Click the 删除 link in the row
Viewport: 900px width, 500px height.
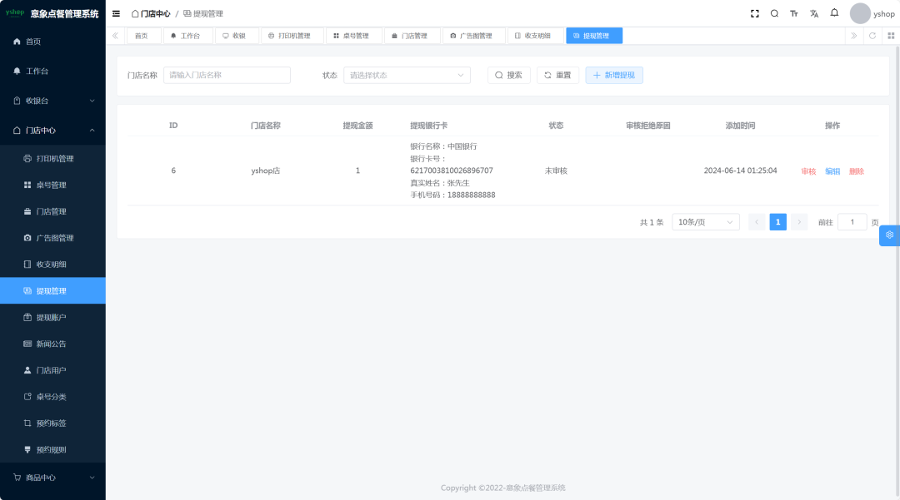pyautogui.click(x=857, y=171)
